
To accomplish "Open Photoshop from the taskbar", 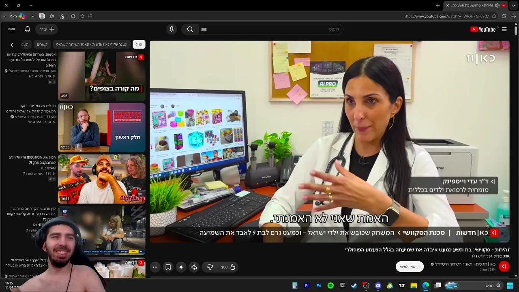I will tap(319, 286).
